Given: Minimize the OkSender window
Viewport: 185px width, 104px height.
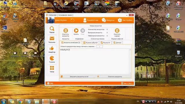Looking at the screenshot, I should click(x=127, y=15).
